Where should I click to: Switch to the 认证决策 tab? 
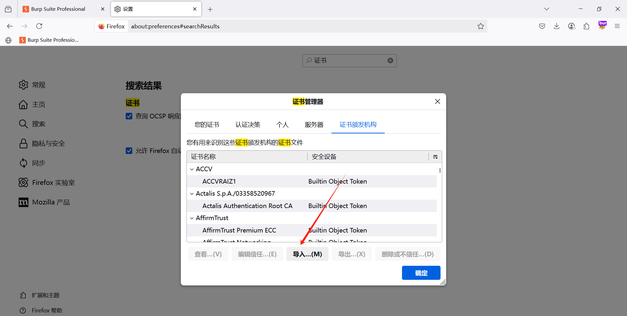[248, 125]
